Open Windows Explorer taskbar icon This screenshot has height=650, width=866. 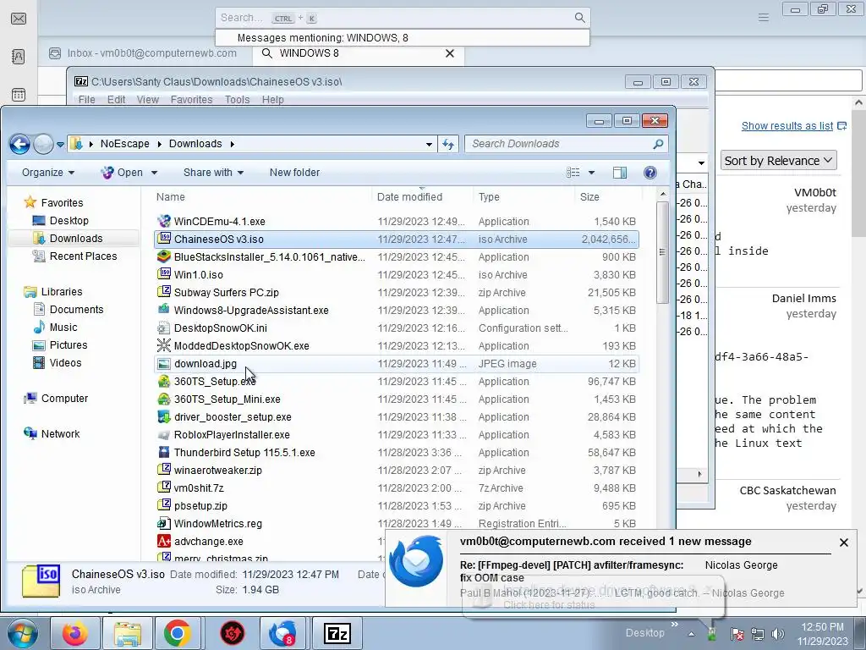[x=129, y=633]
